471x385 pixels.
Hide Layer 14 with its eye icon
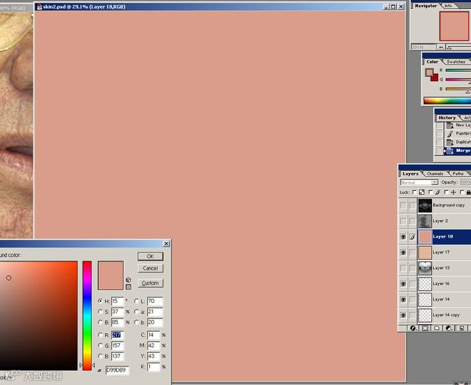coord(403,299)
